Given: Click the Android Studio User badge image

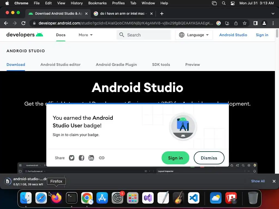Looking at the screenshot, I should click(183, 127).
